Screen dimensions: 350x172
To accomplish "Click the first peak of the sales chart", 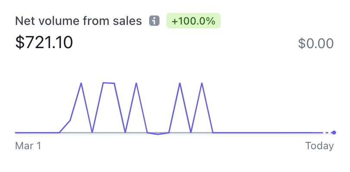I will click(81, 83).
